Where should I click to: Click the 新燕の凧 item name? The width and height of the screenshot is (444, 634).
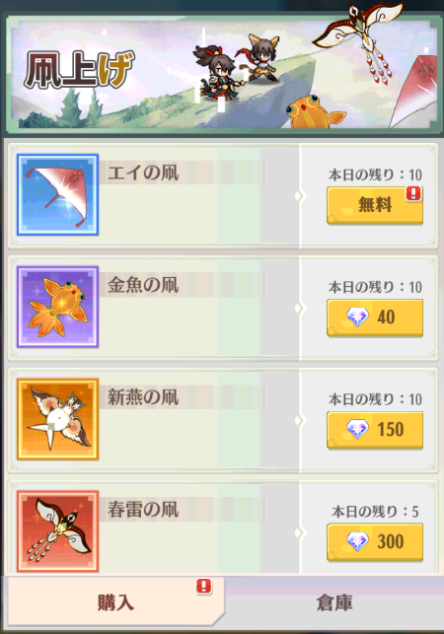(x=143, y=397)
